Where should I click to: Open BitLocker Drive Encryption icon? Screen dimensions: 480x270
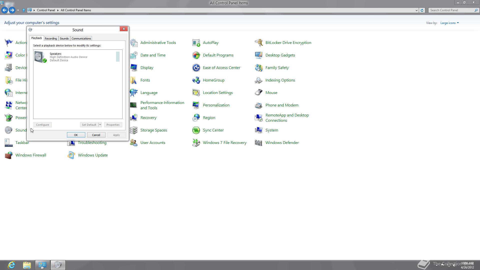[259, 43]
